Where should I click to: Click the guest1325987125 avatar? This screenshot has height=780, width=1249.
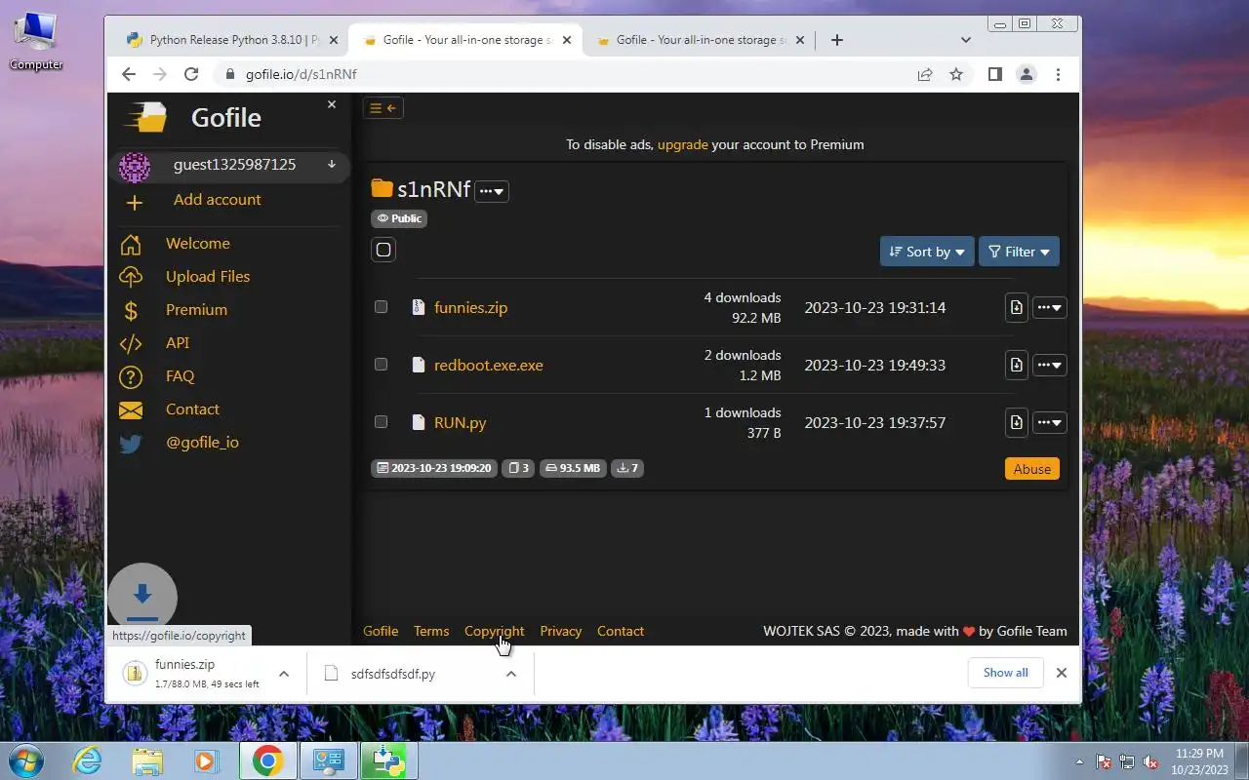(x=135, y=168)
